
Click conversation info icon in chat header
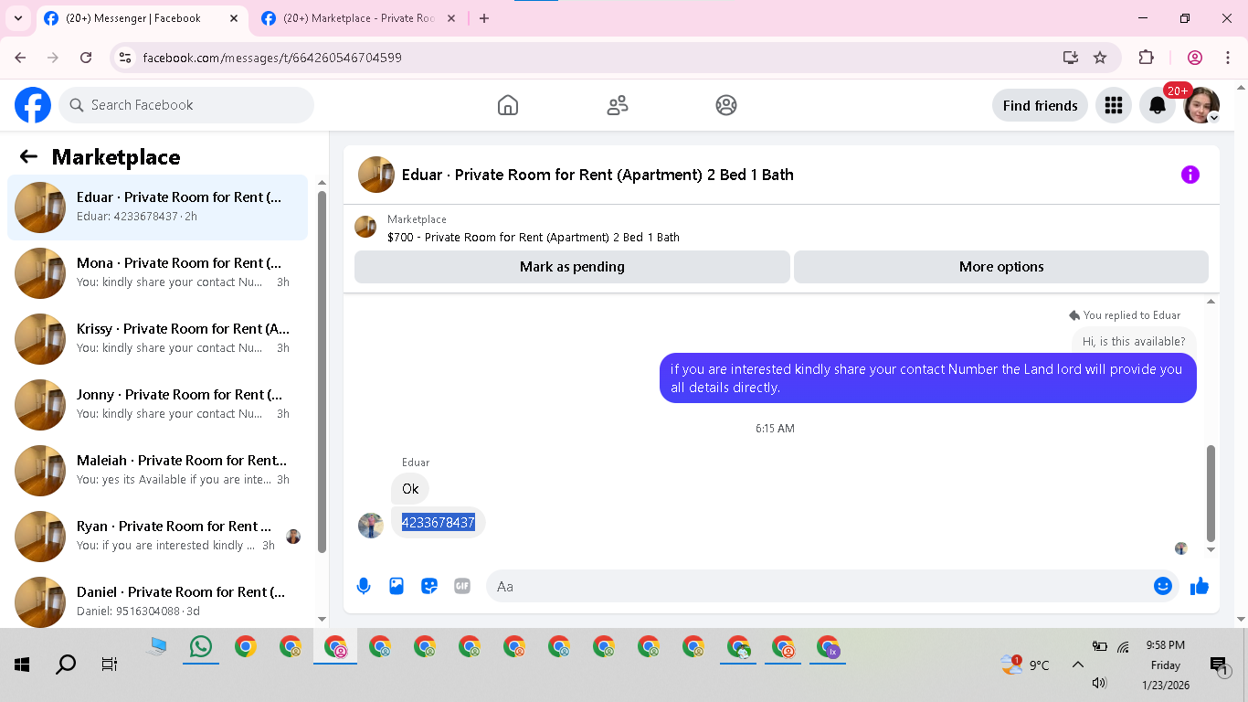click(1190, 175)
